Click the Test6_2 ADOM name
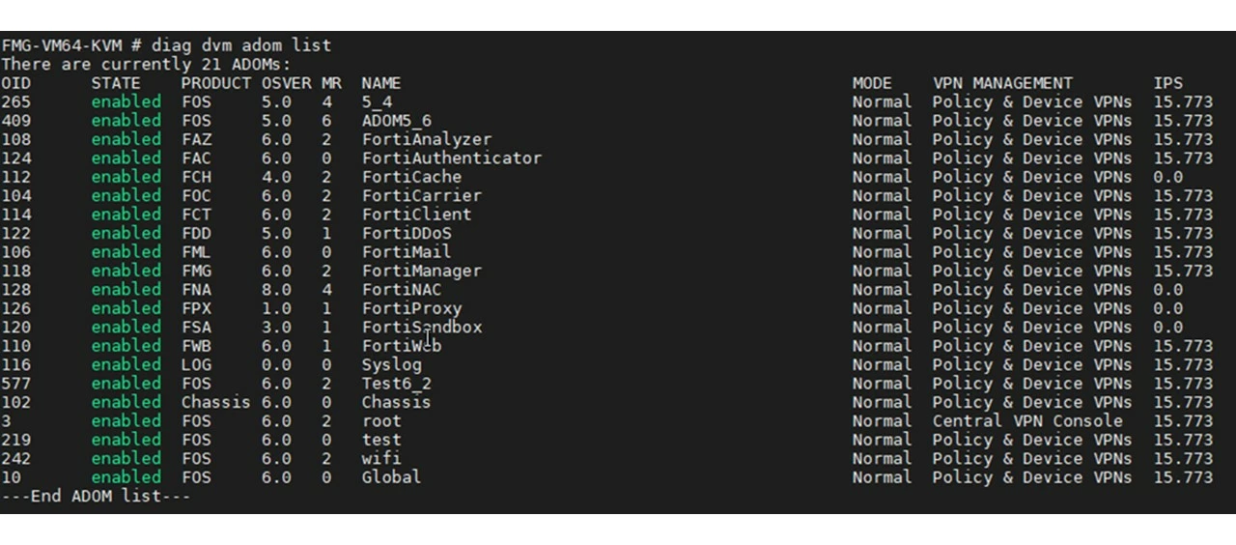The width and height of the screenshot is (1236, 545). [x=397, y=383]
